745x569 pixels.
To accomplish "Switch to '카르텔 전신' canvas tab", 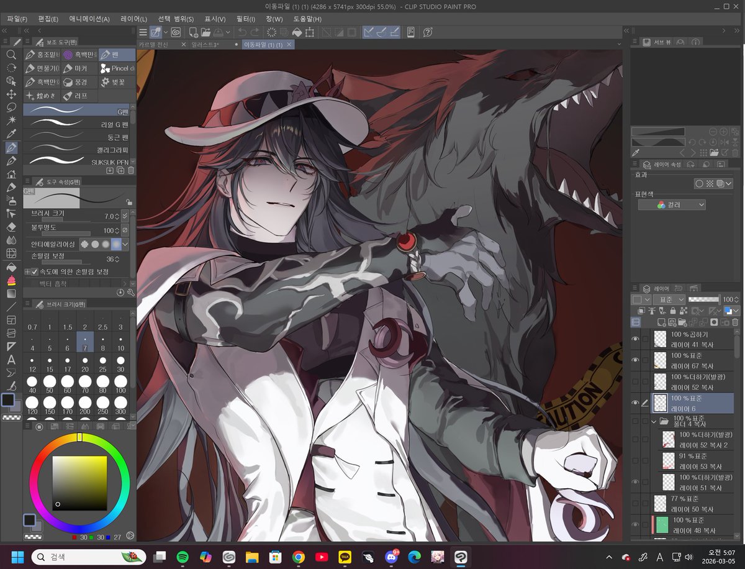I will point(153,45).
